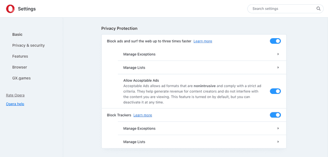Click Manage Exceptions label under Block ads

(x=139, y=54)
